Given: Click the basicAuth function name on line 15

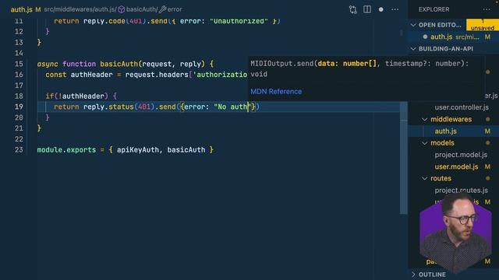Looking at the screenshot, I should click(x=119, y=64).
